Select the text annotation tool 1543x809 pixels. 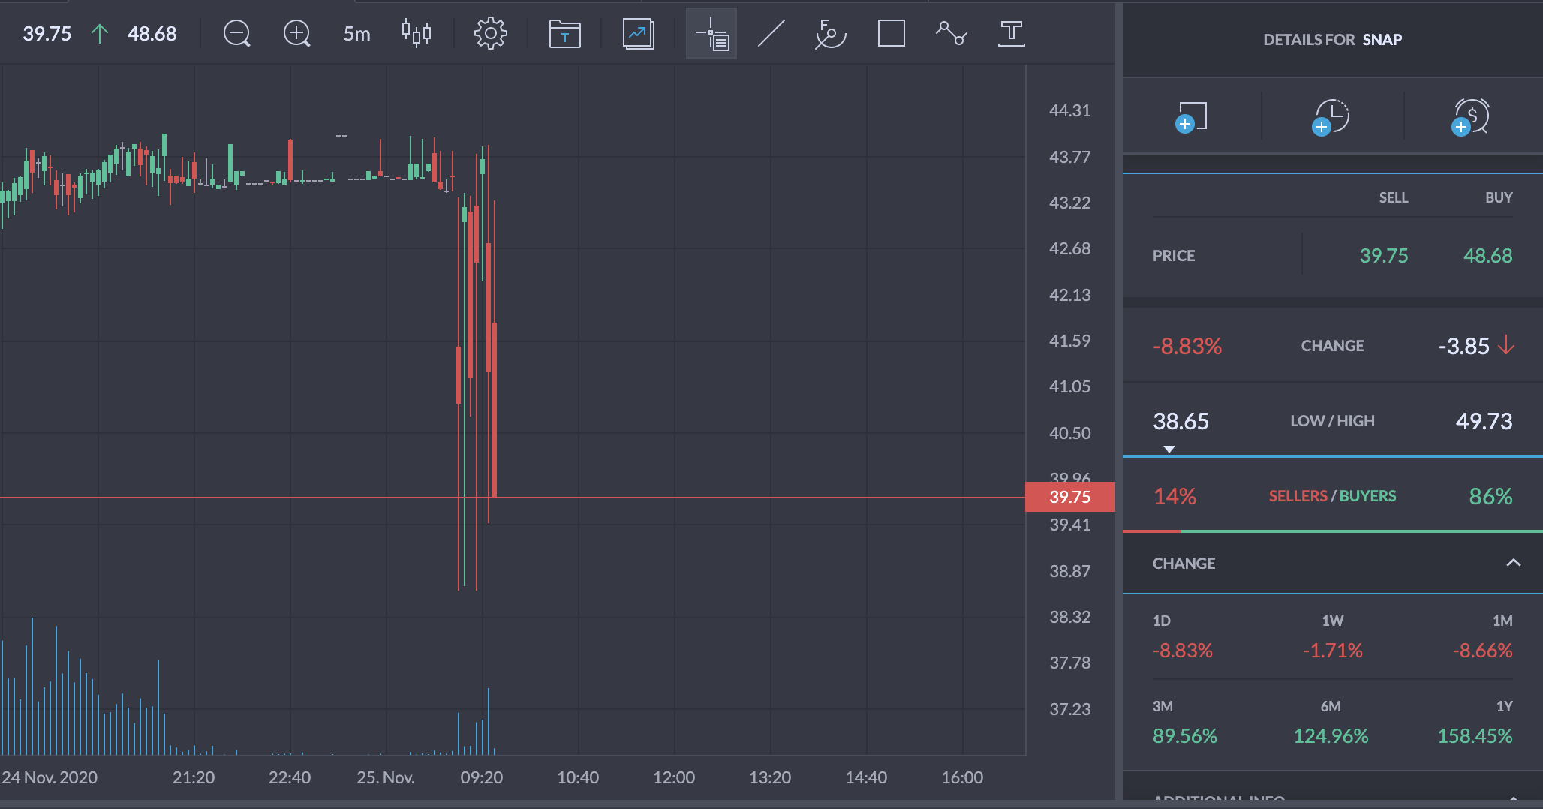[x=1011, y=34]
